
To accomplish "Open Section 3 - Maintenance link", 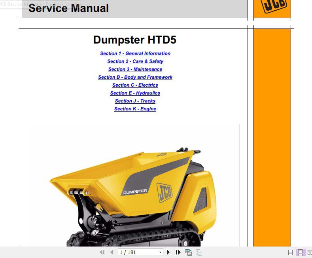I will coord(135,69).
